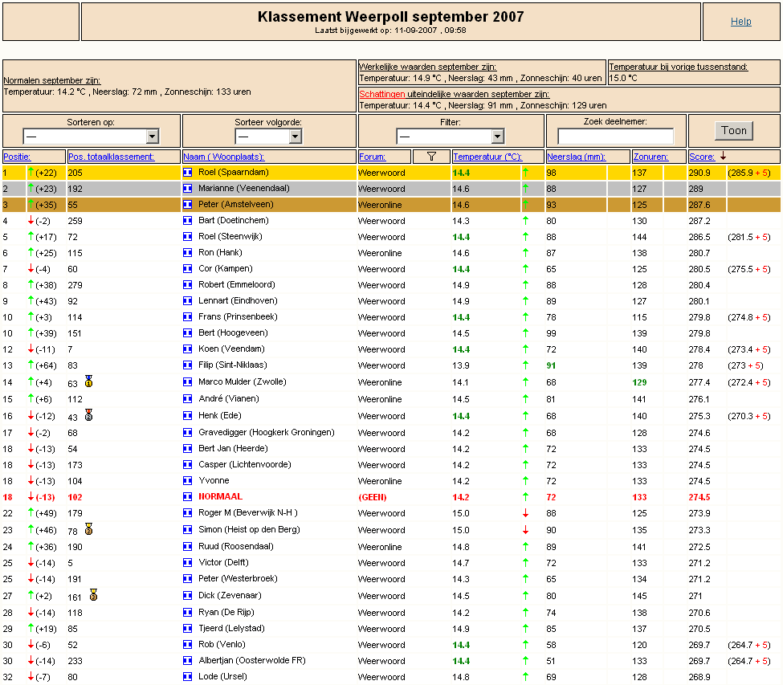Screen dimensions: 783x685
Task: Click the Zoek deelnemer search field
Action: (x=615, y=136)
